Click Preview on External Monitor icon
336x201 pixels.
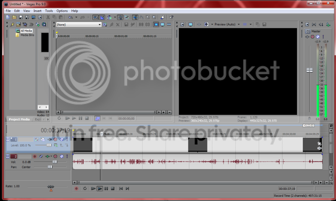tap(190, 24)
